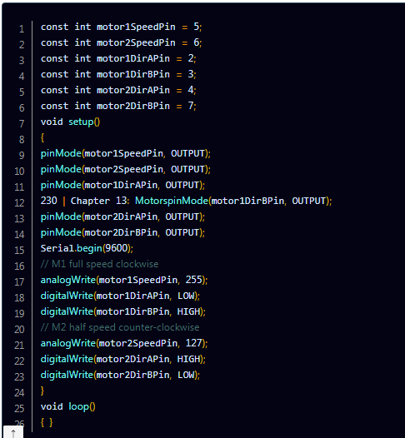The height and width of the screenshot is (438, 405).
Task: Click the motor1SpeedPin declaration on line 1
Action: [122, 27]
